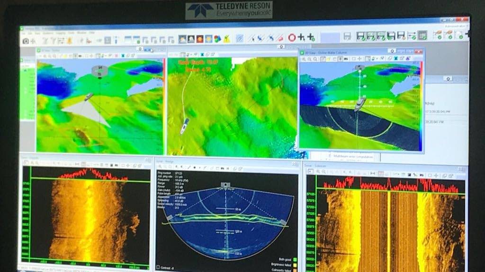Click the 'Both good' legend label
This screenshot has width=485, height=272.
(x=285, y=260)
